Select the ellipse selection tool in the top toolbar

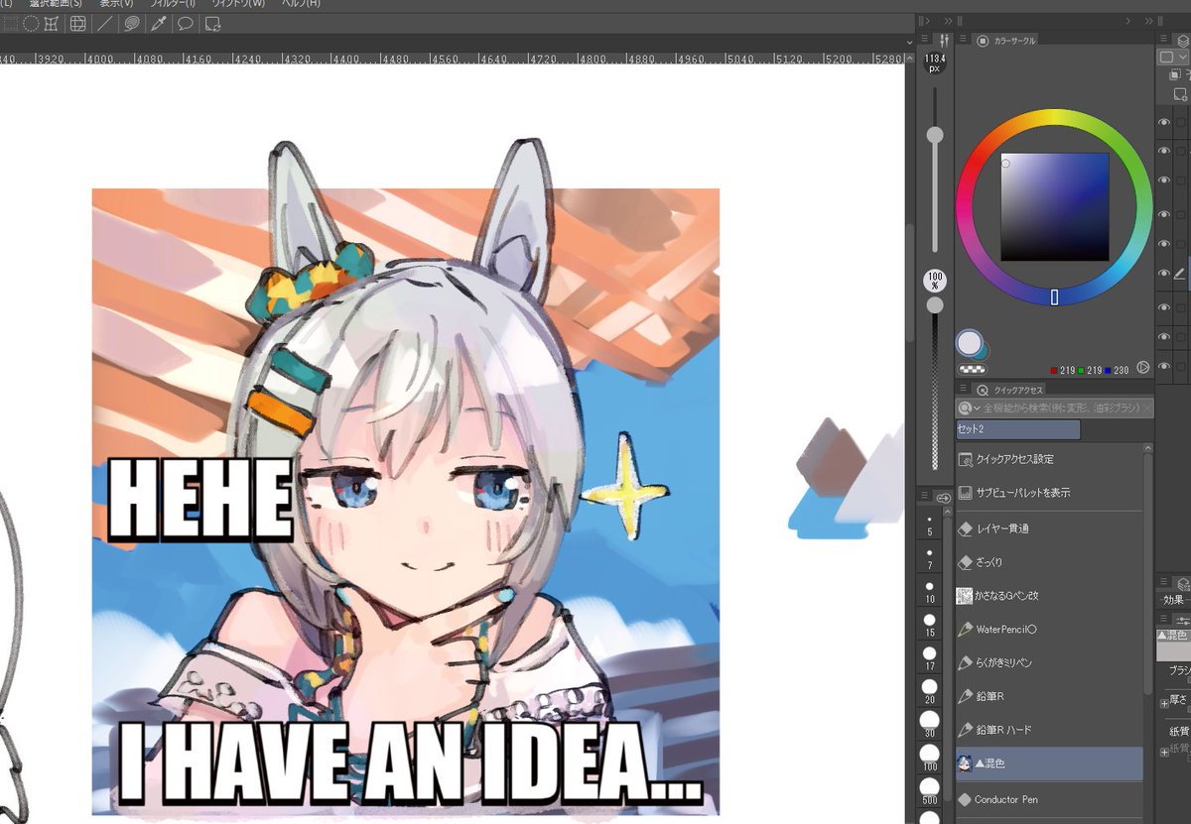(x=31, y=24)
